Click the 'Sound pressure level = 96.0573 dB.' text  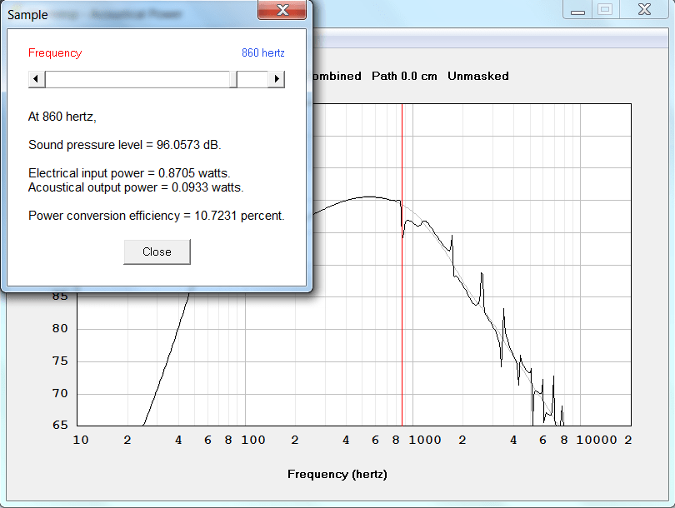click(x=125, y=145)
